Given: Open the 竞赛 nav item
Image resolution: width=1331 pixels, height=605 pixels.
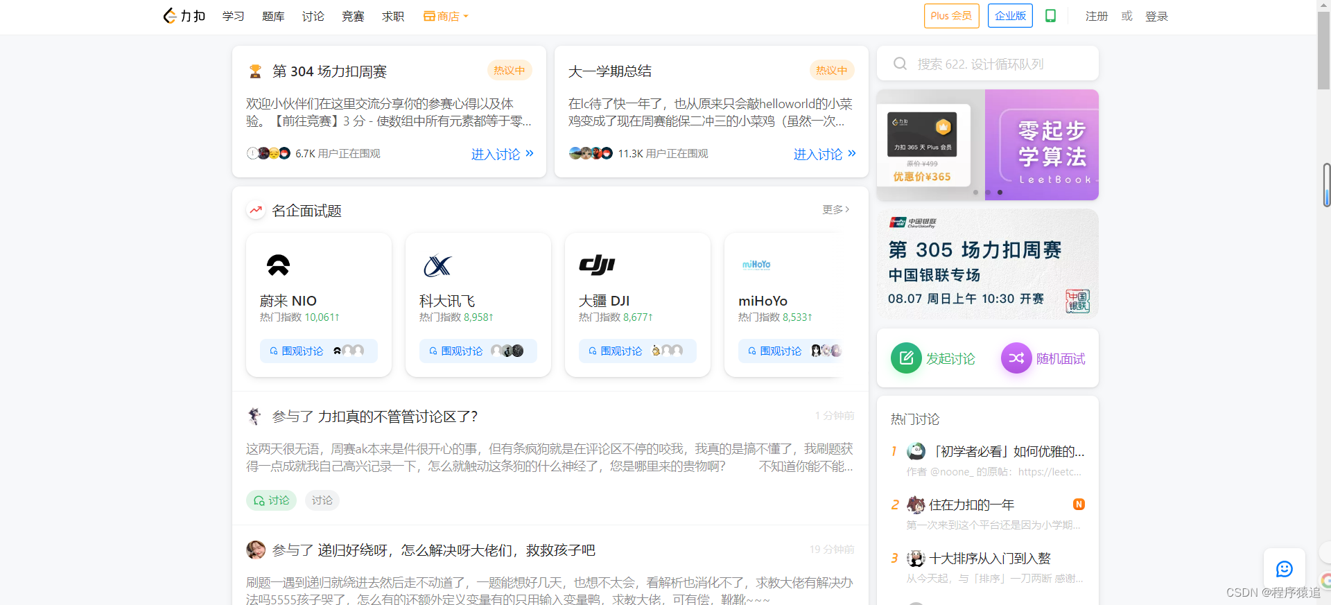Looking at the screenshot, I should pos(353,16).
